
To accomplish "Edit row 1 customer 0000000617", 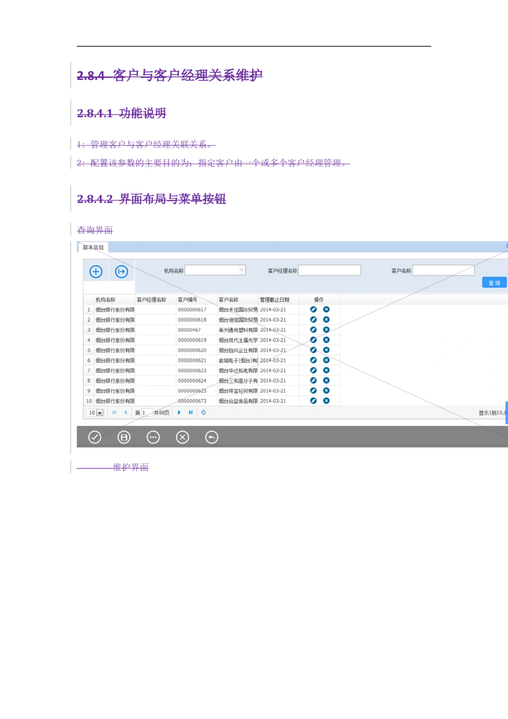I will pyautogui.click(x=313, y=309).
